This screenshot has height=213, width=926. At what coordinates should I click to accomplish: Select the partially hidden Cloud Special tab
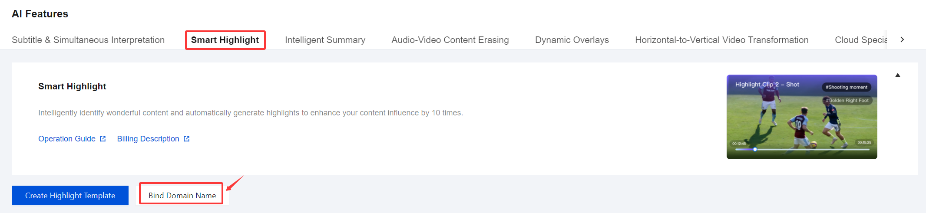(x=860, y=40)
